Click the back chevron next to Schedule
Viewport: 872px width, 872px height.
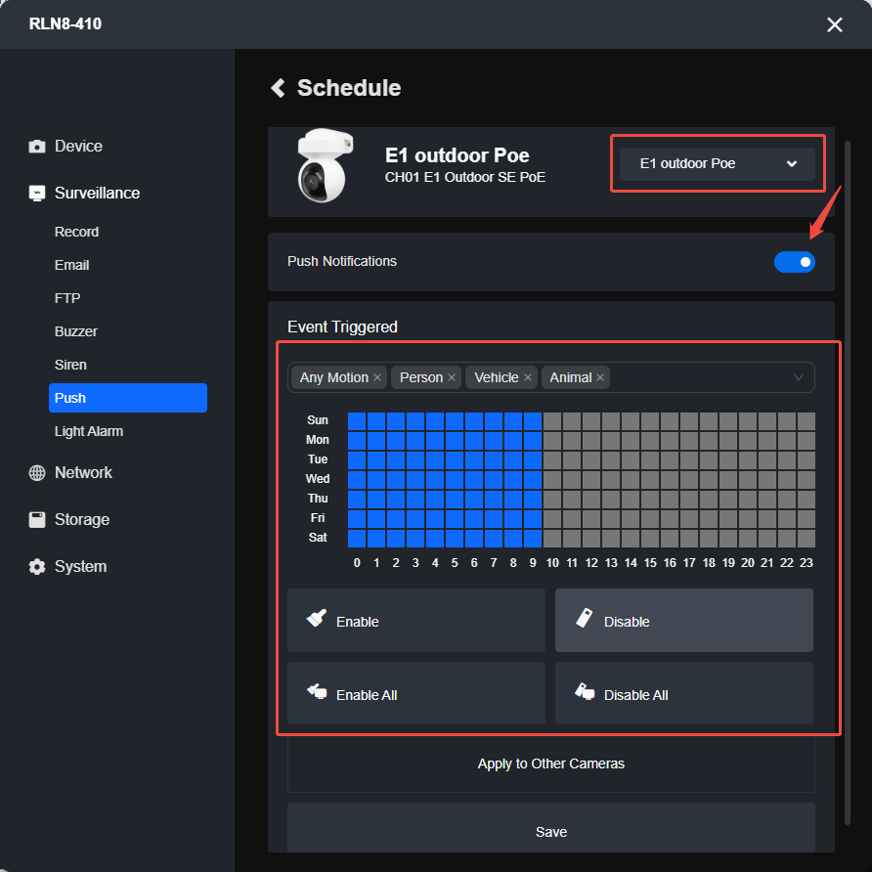[x=278, y=88]
